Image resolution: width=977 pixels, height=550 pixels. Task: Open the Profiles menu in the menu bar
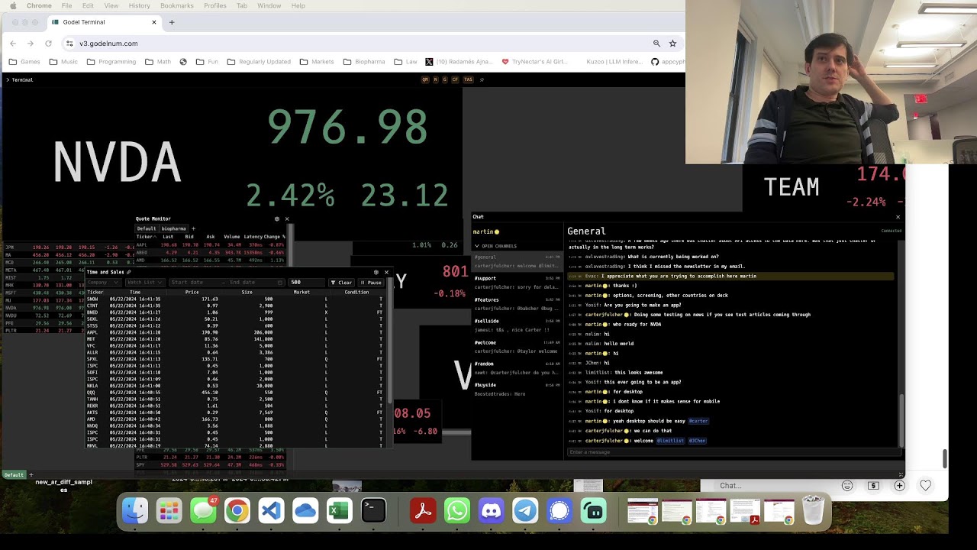click(215, 5)
